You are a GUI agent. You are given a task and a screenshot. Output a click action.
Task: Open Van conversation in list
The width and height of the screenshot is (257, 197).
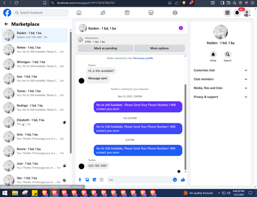tap(35, 180)
